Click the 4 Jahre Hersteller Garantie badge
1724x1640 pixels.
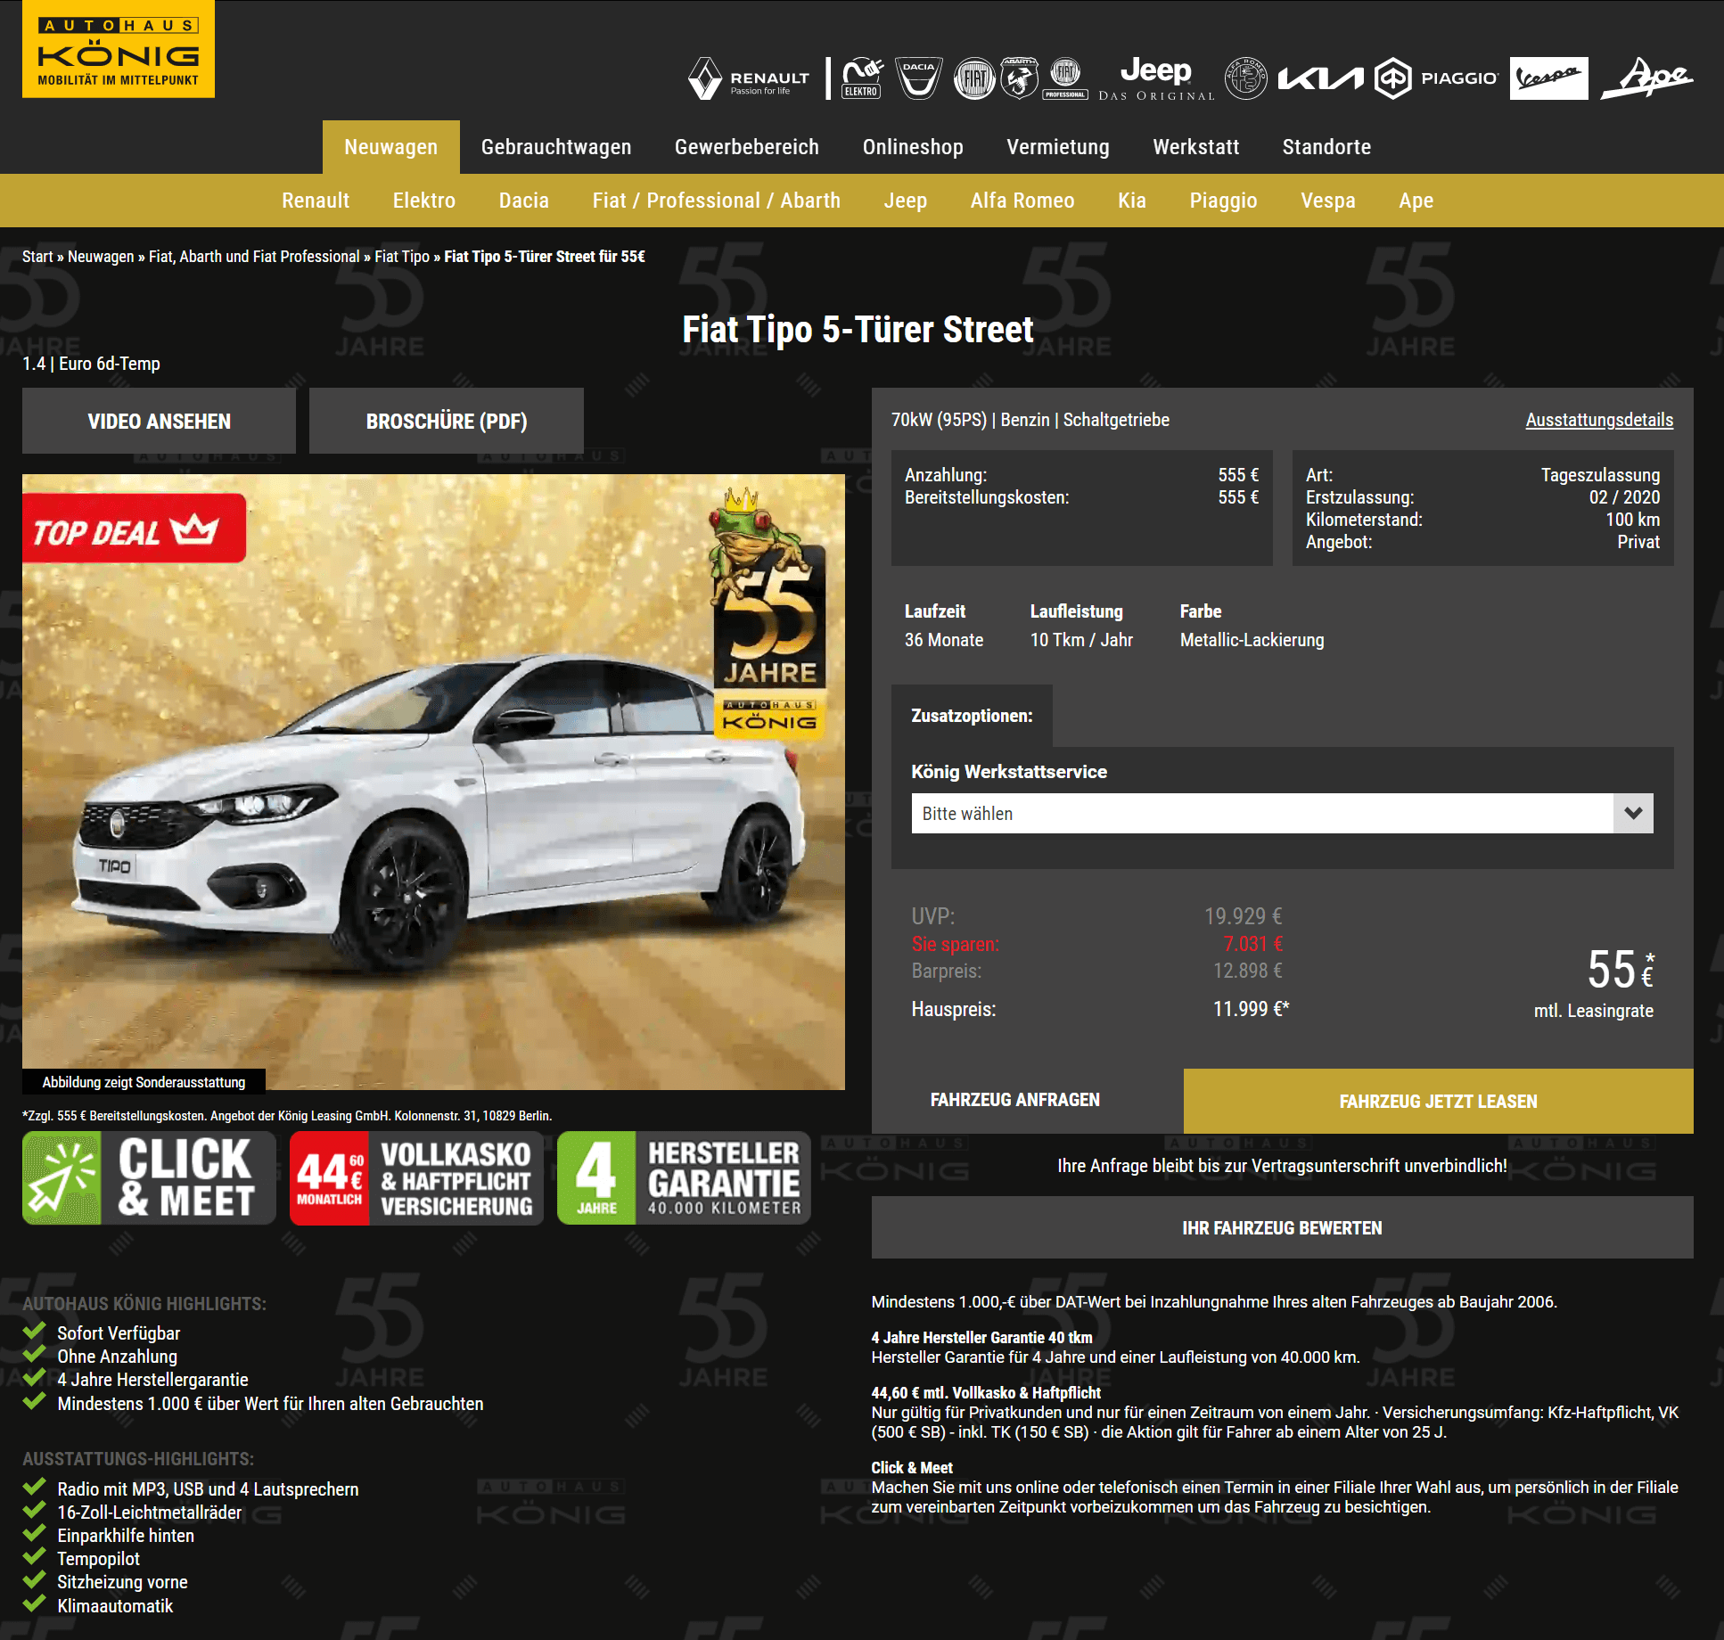click(684, 1177)
